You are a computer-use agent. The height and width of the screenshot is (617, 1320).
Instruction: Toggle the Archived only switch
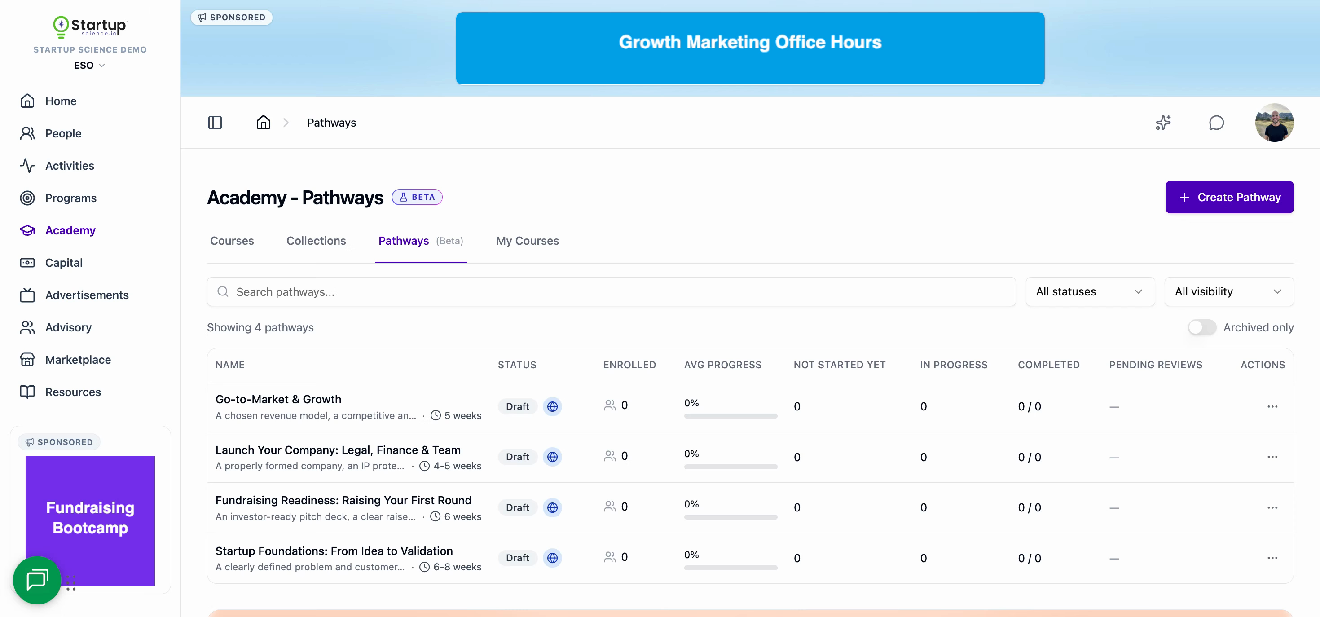(x=1201, y=327)
